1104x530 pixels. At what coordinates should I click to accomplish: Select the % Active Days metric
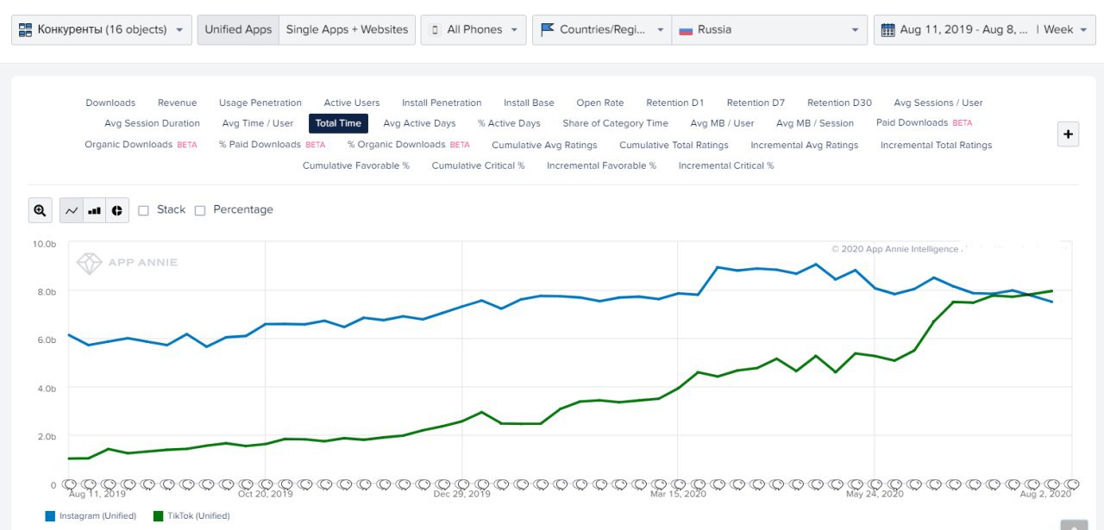coord(509,123)
